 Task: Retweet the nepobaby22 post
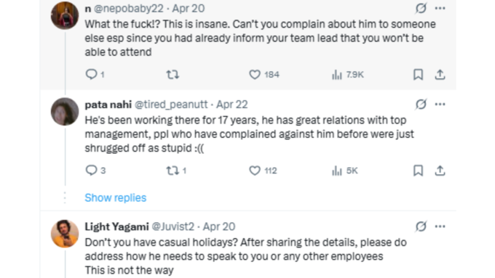[x=173, y=75]
